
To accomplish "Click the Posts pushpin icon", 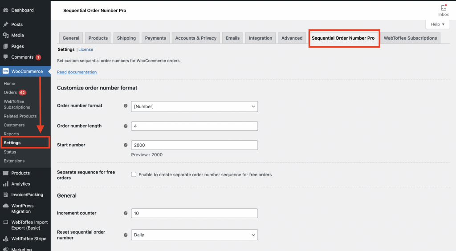I will point(5,24).
